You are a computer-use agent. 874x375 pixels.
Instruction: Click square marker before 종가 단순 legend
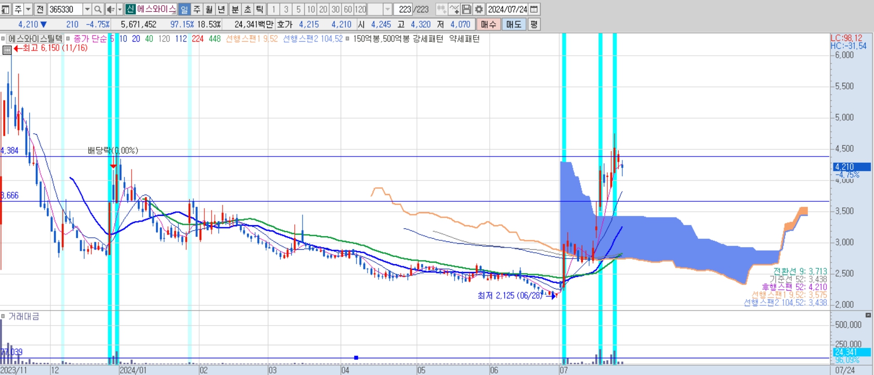tap(68, 38)
